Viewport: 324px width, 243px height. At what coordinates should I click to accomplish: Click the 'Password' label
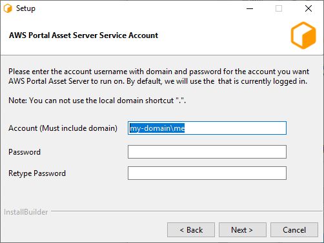click(25, 152)
